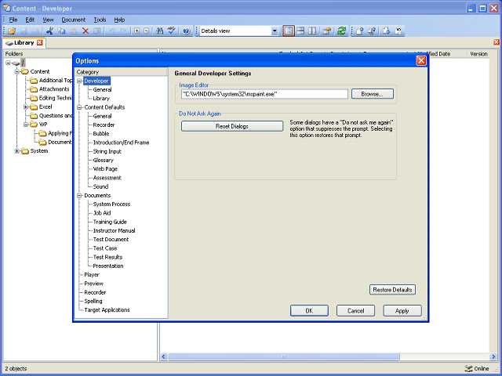Open the Edit menu

[x=30, y=20]
